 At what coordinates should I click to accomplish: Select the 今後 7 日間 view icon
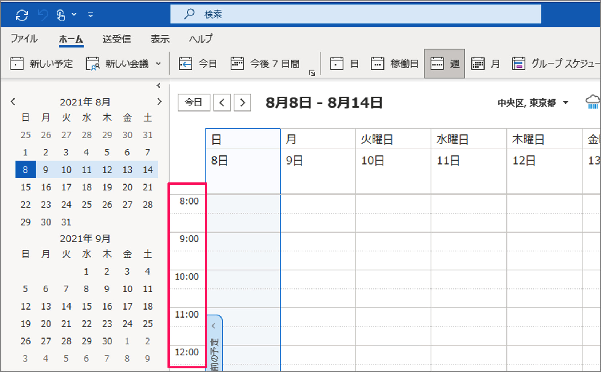(x=238, y=63)
